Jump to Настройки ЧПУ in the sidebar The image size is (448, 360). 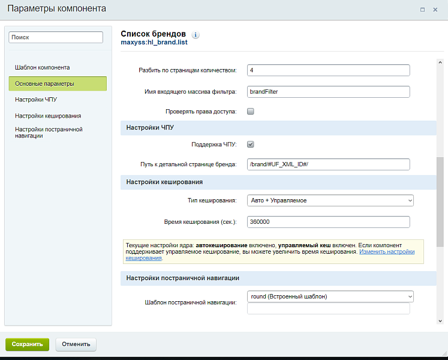[x=36, y=100]
